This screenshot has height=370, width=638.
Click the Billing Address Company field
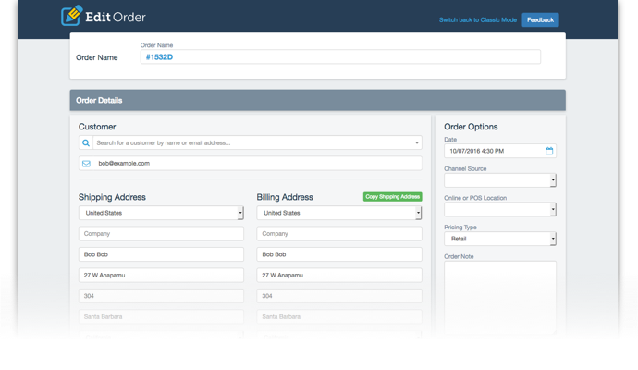click(x=339, y=234)
